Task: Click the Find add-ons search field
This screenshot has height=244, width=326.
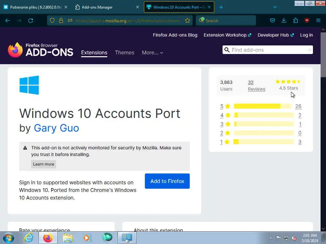Action: point(267,50)
